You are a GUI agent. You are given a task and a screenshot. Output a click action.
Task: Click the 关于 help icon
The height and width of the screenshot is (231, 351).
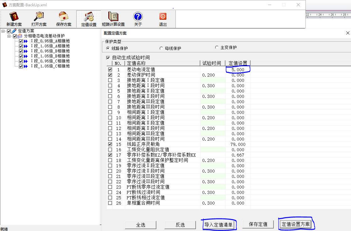pyautogui.click(x=138, y=19)
